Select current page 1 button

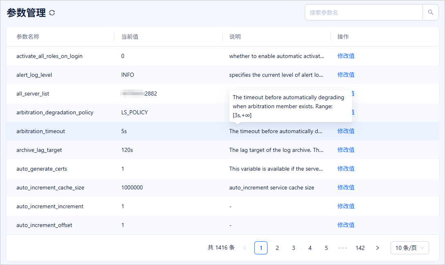pos(261,248)
